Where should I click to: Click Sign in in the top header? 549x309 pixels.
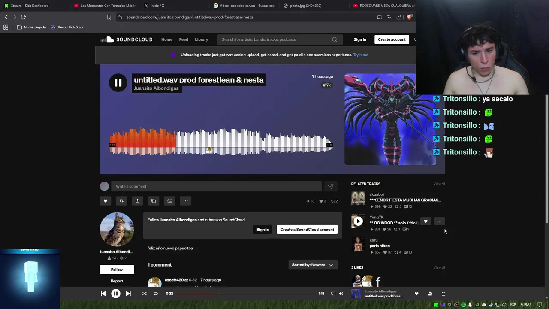point(360,39)
